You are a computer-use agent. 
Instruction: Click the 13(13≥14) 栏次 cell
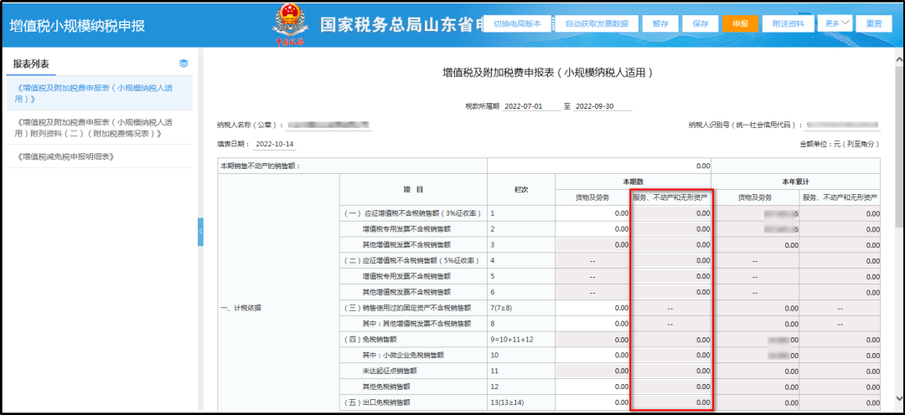pyautogui.click(x=521, y=402)
